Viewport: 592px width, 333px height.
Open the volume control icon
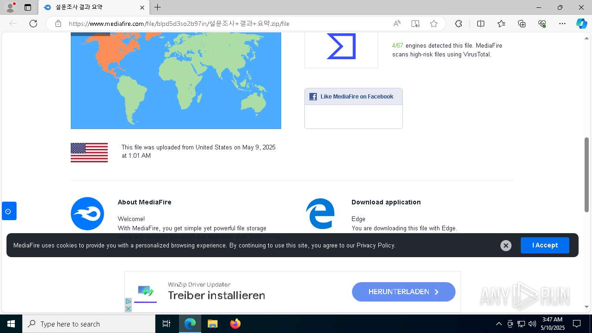point(532,324)
